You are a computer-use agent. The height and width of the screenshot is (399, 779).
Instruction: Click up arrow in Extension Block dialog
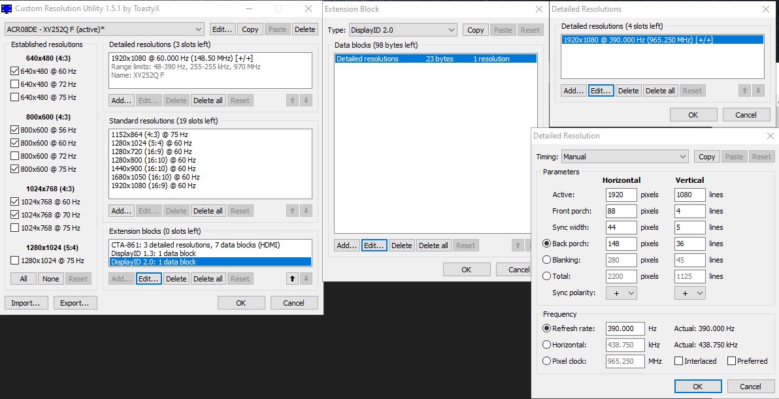click(518, 246)
